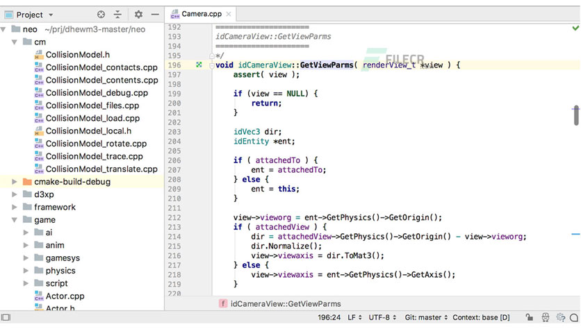Click the C++ file icon of Actor.cpp
This screenshot has height=336, width=581.
point(38,296)
